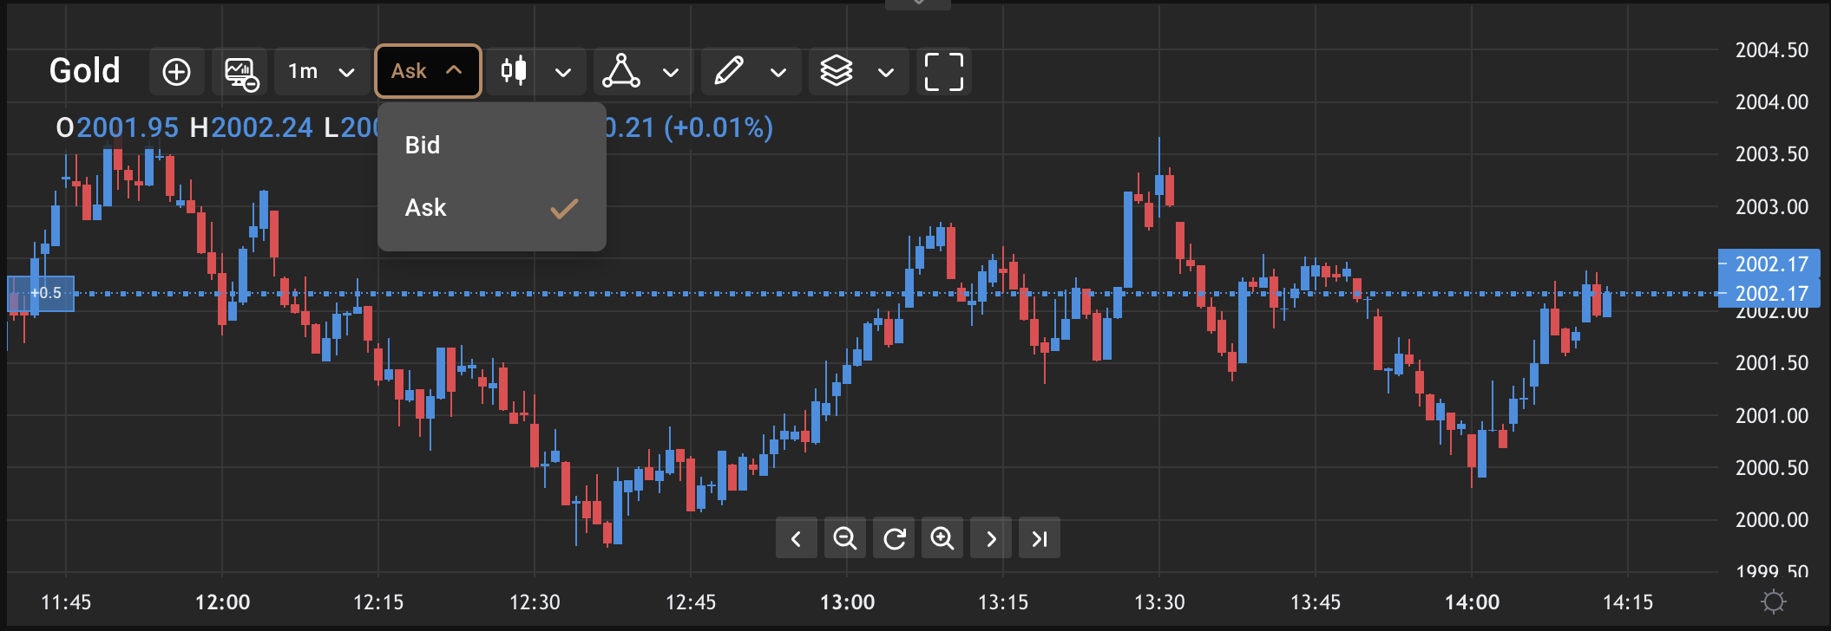Click the 12:30 time axis label
This screenshot has width=1831, height=631.
(535, 602)
